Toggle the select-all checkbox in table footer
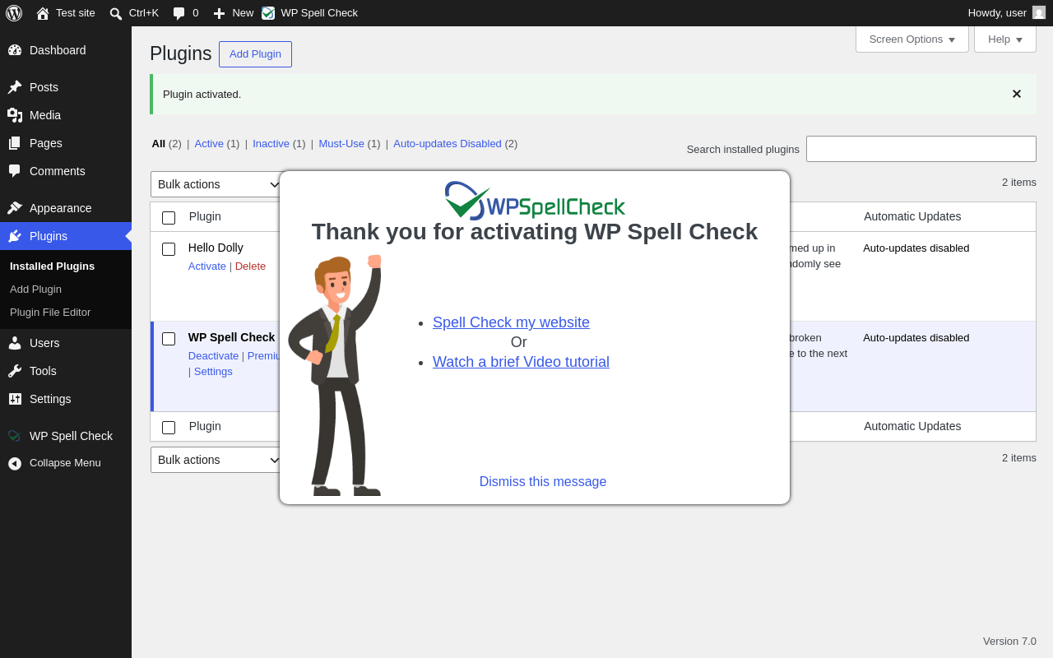The height and width of the screenshot is (658, 1053). click(x=169, y=428)
